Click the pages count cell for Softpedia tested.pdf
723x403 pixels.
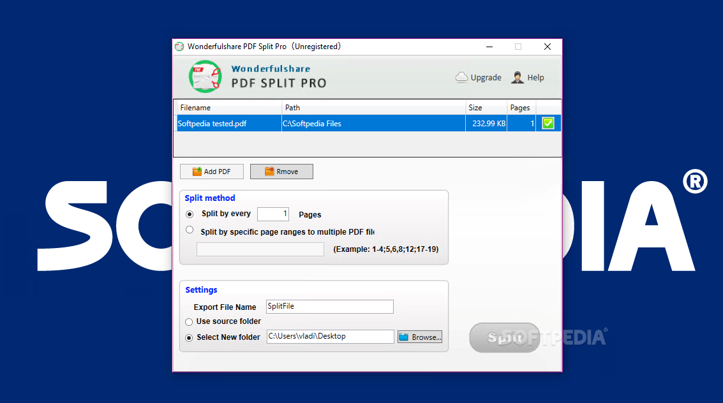[x=521, y=124]
